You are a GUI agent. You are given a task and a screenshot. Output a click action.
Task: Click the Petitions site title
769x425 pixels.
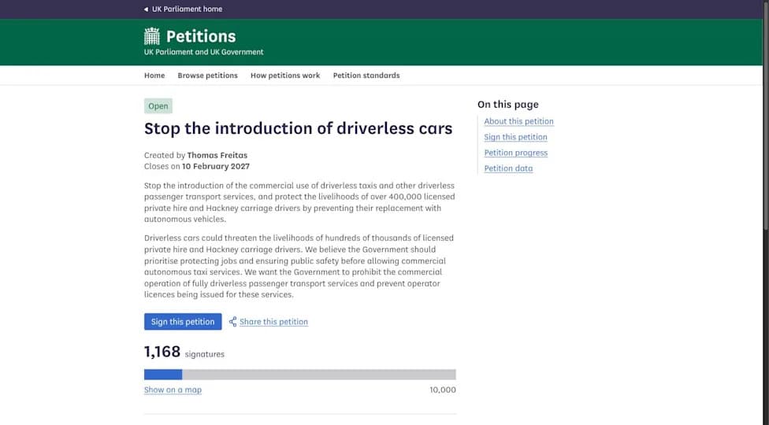coord(201,36)
